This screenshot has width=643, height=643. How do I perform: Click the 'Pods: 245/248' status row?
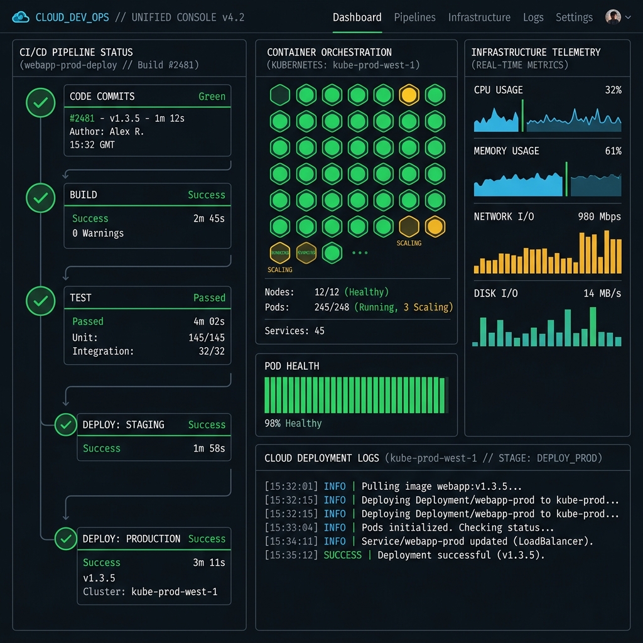[x=359, y=307]
